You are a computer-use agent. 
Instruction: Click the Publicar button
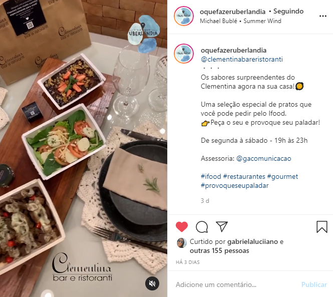click(314, 284)
